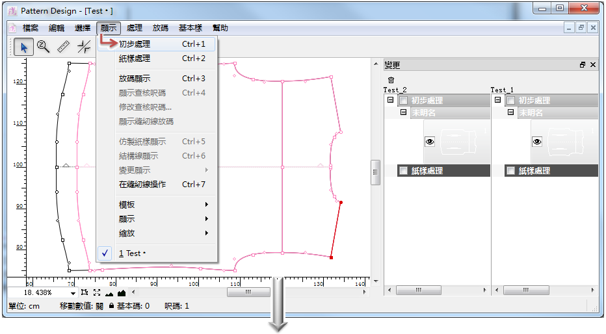Open the zoom percentage dropdown
This screenshot has width=606, height=334.
72,293
